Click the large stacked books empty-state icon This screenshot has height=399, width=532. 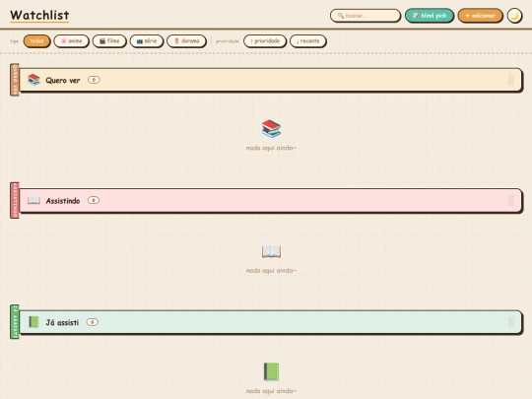(x=271, y=129)
